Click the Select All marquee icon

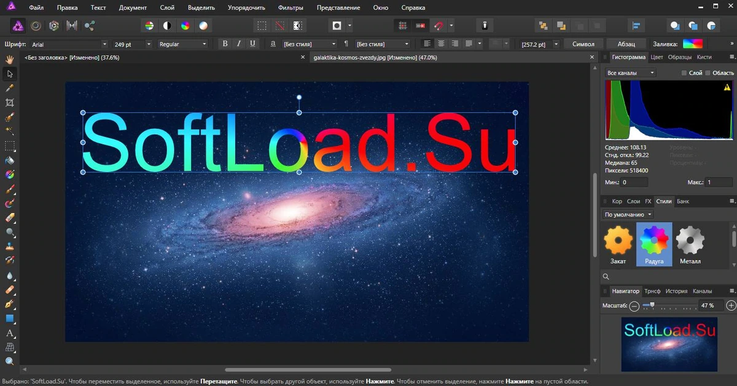point(262,26)
